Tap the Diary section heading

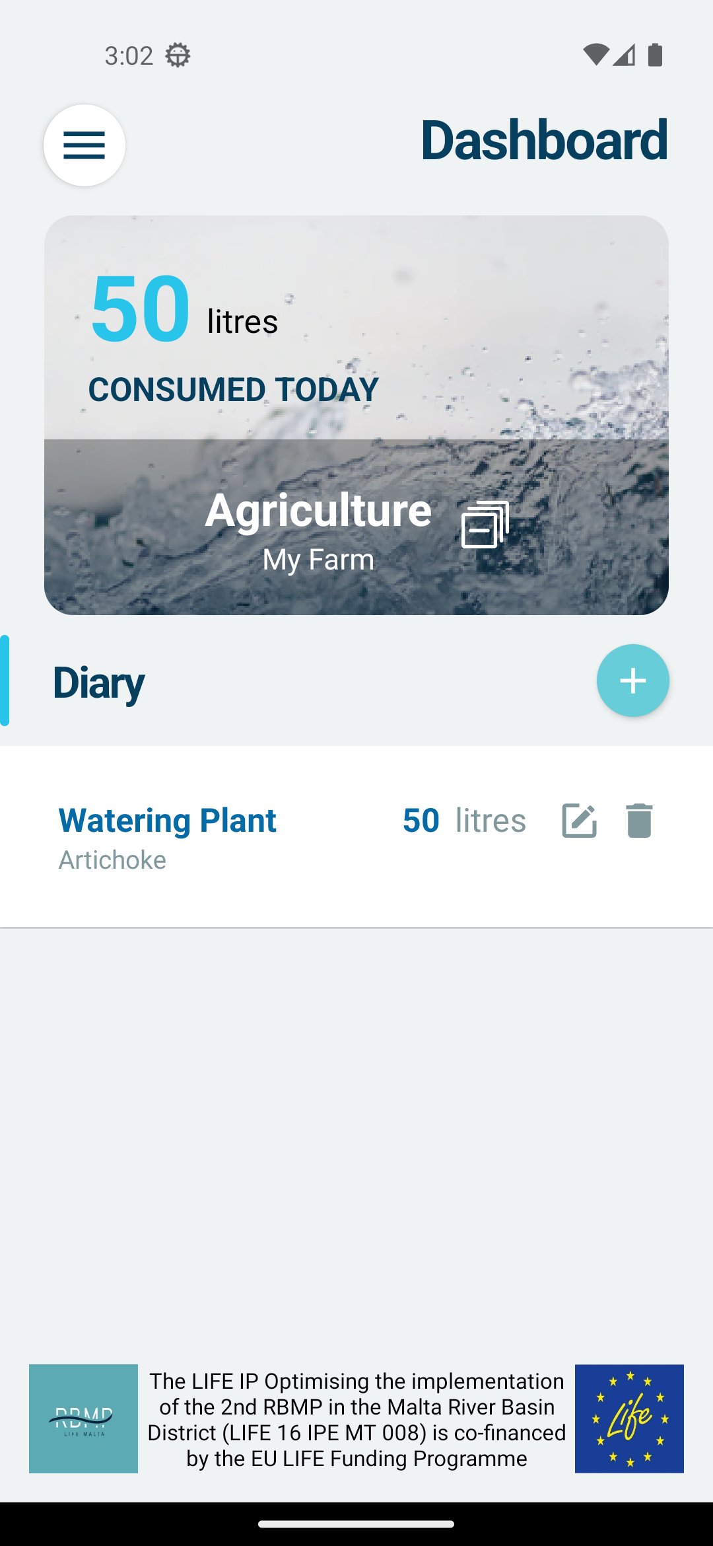[99, 682]
